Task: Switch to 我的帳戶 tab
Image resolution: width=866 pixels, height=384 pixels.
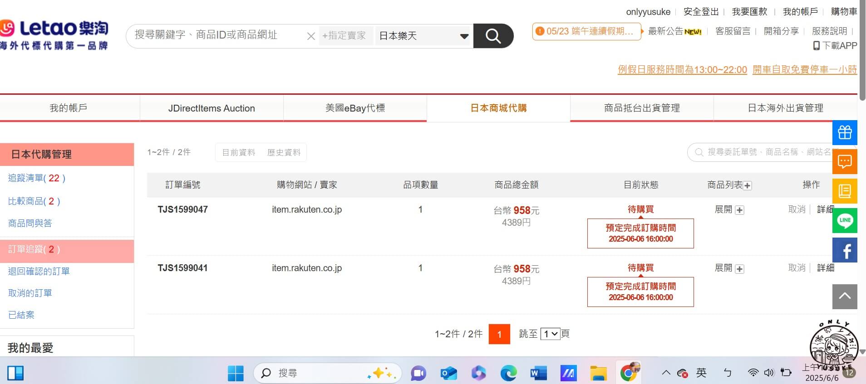Action: coord(69,108)
